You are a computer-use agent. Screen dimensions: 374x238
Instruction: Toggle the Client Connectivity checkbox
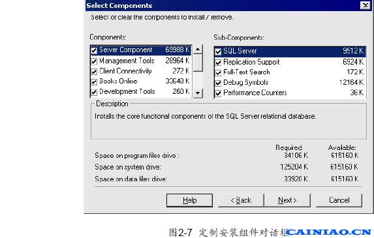(94, 72)
